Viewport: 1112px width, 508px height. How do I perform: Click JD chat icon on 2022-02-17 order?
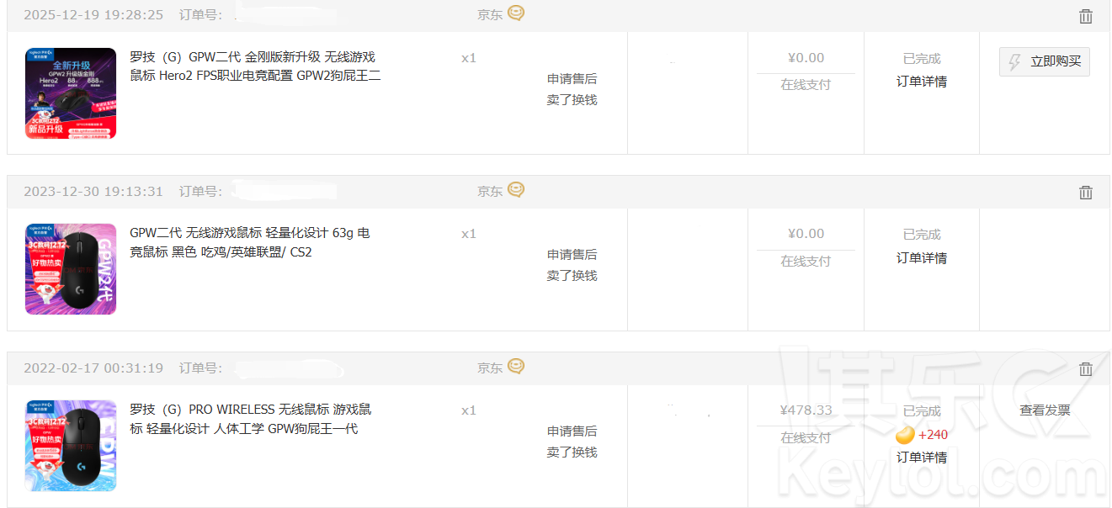click(516, 367)
